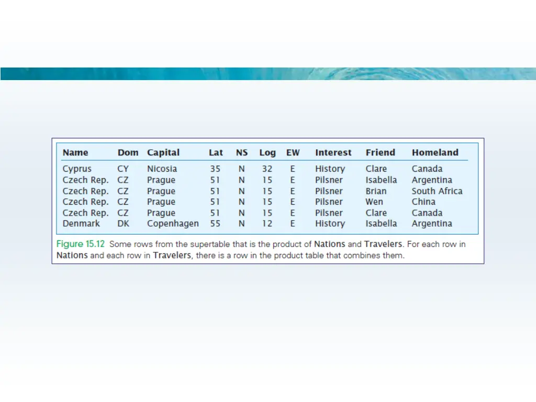Viewport: 536px width, 402px height.
Task: Click the 'Homeland' column header
Action: 435,152
